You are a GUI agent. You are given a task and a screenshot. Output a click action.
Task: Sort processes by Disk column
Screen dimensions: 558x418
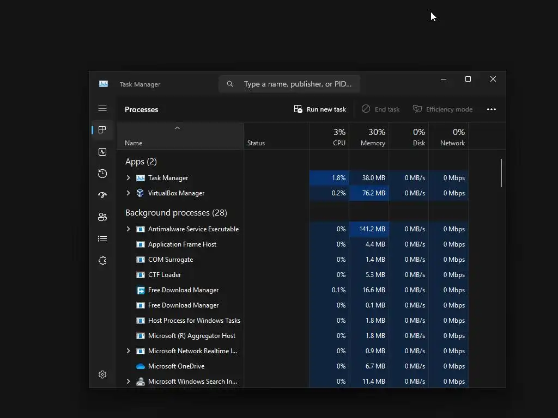[409, 137]
